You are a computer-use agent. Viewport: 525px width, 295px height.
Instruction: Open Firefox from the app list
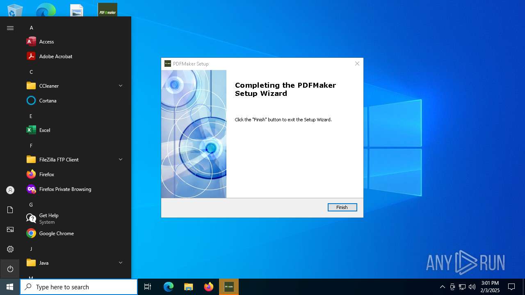point(75,174)
